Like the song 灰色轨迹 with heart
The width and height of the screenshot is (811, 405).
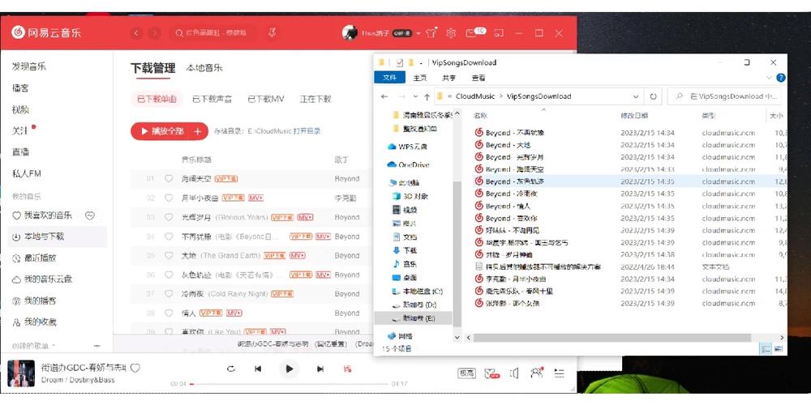[169, 275]
